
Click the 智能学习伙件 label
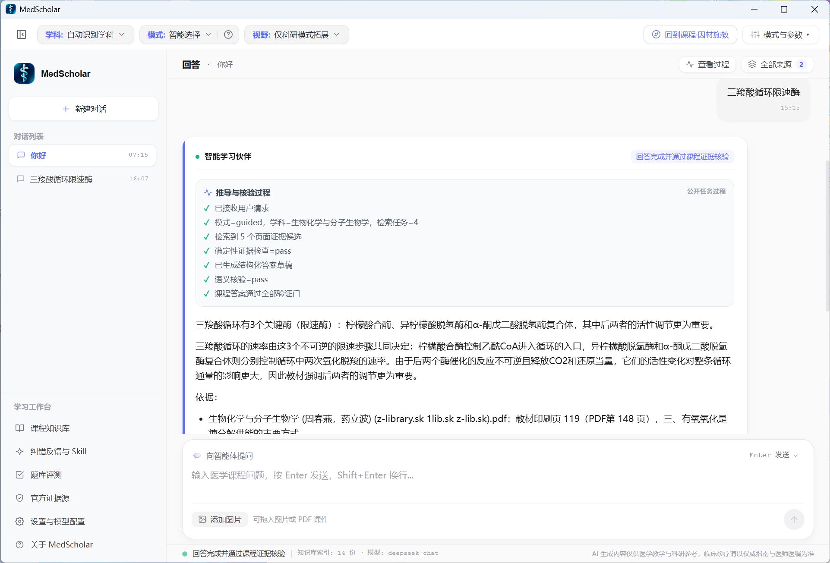(227, 156)
